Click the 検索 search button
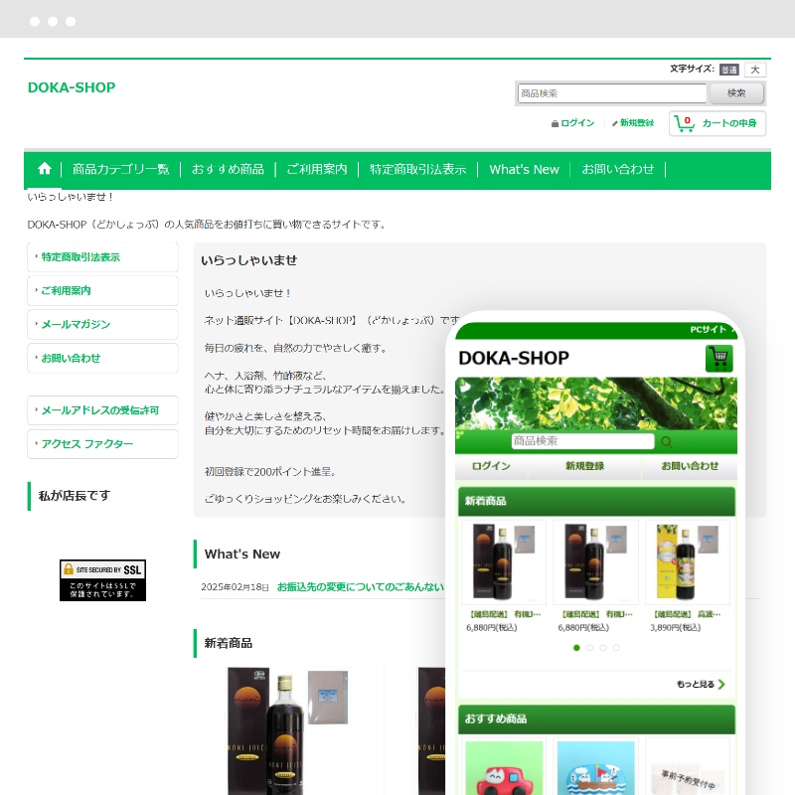The width and height of the screenshot is (795, 795). pos(736,93)
